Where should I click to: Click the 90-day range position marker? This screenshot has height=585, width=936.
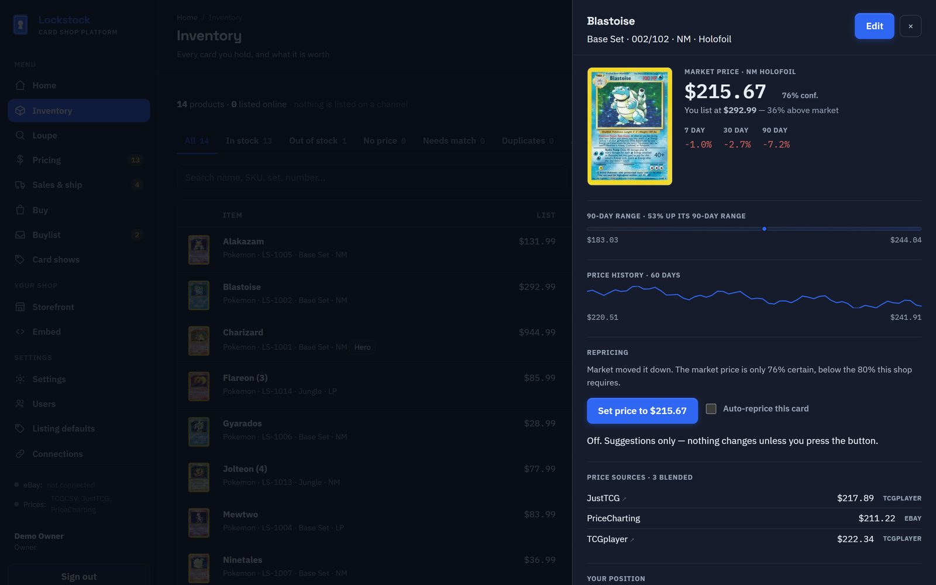tap(764, 229)
